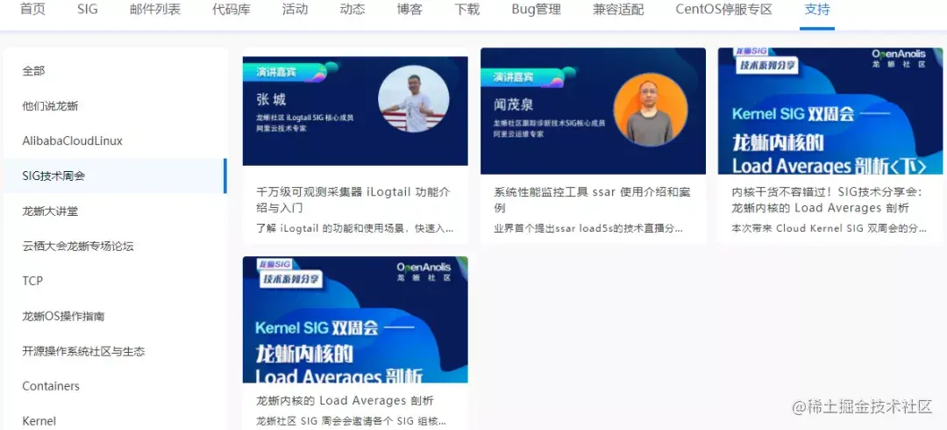Click description 本次带来 Cloud Kernel SIG
Image resolution: width=947 pixels, height=430 pixels.
coord(829,229)
